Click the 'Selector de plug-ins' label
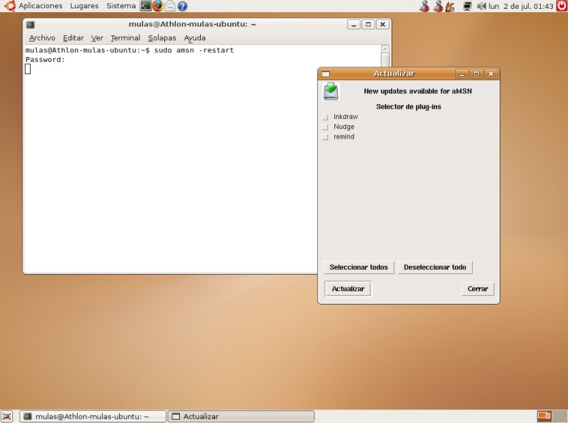This screenshot has height=423, width=568. coord(409,107)
